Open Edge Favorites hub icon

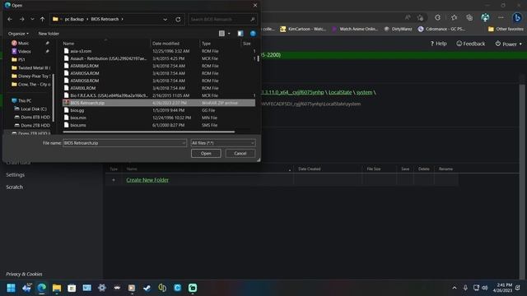click(x=455, y=17)
